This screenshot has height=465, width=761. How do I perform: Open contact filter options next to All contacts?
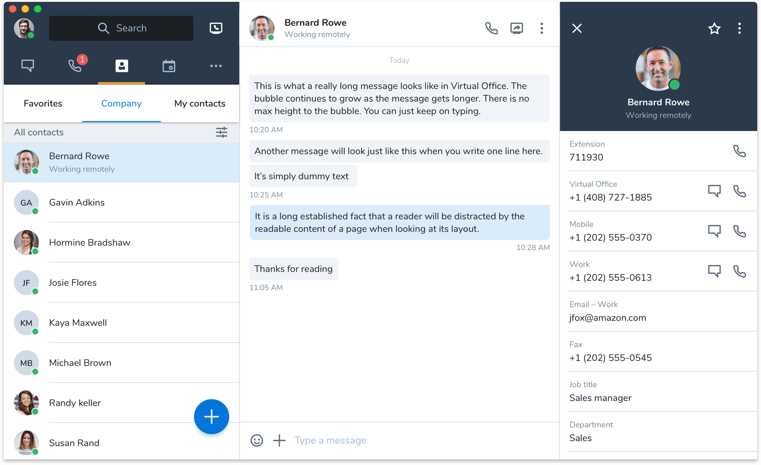point(222,132)
